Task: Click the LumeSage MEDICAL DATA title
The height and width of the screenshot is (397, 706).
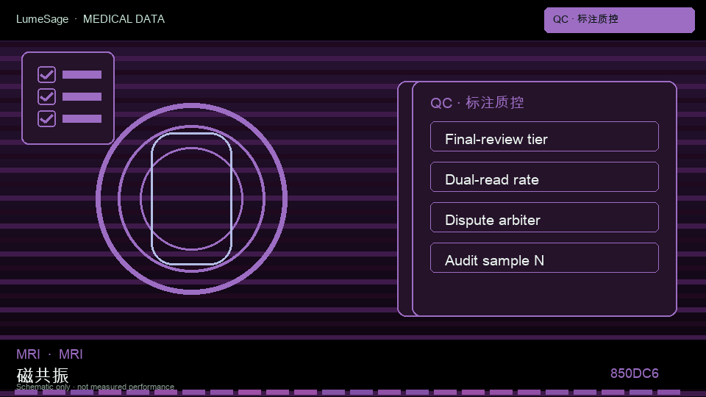Action: 90,19
